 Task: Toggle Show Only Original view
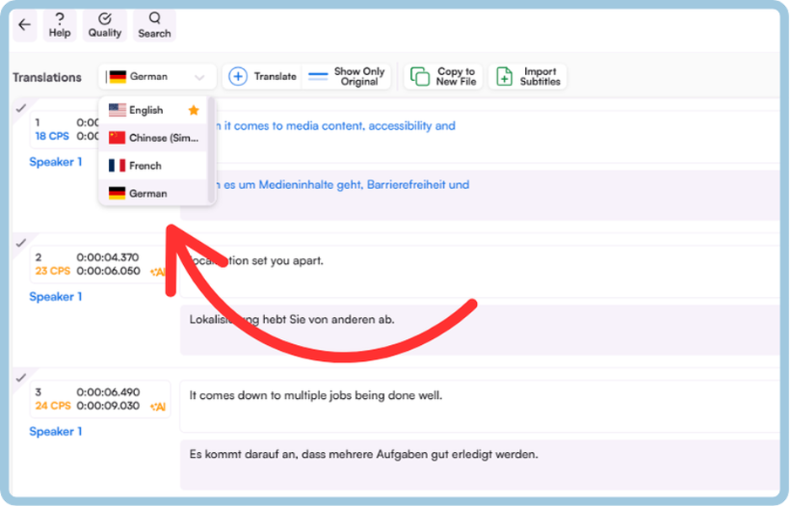pos(346,77)
